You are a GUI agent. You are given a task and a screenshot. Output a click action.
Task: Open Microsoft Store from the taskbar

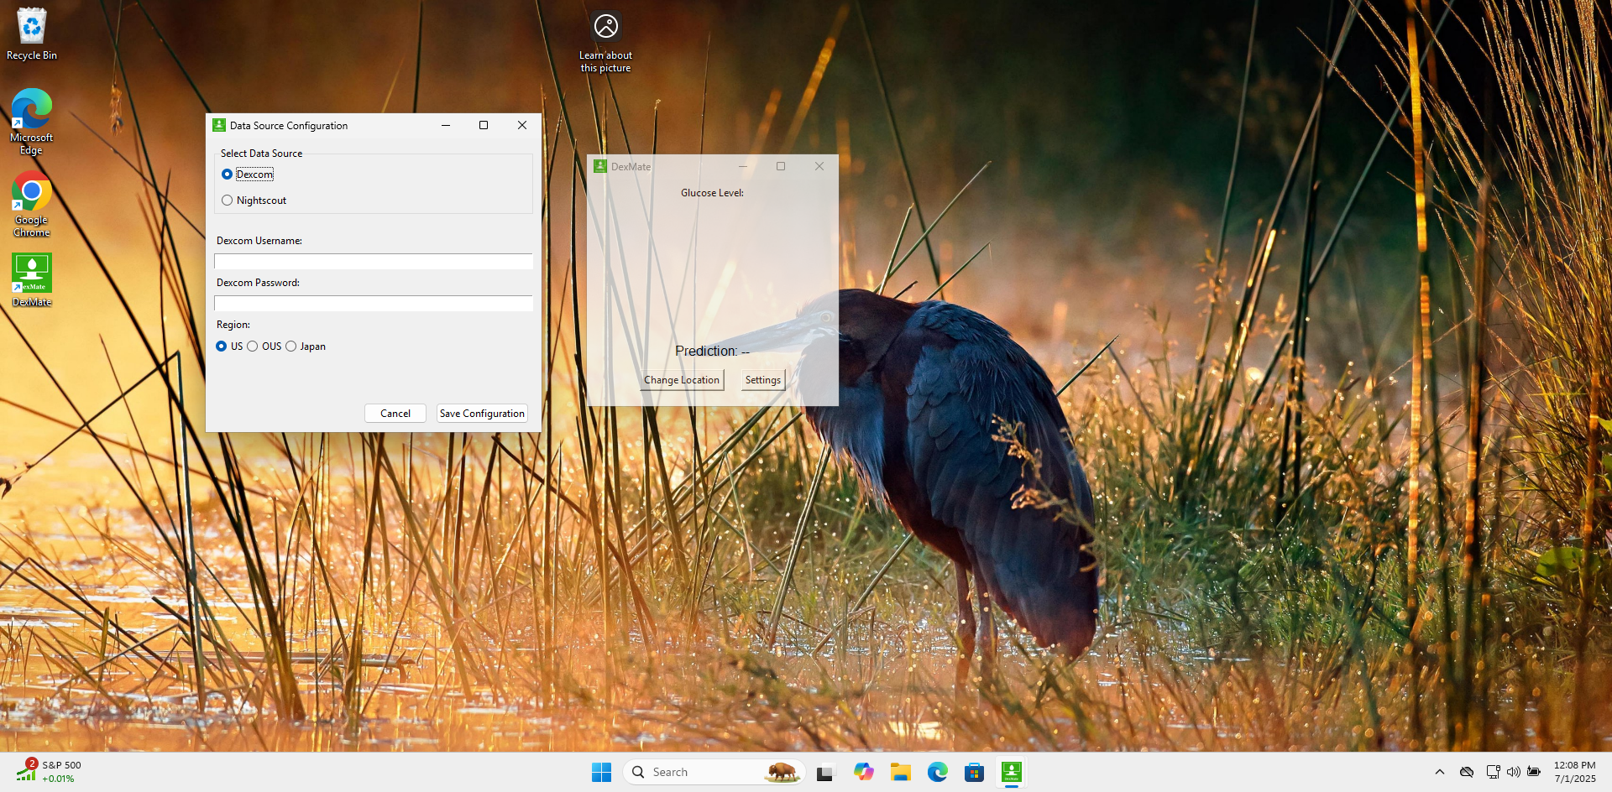click(x=974, y=772)
